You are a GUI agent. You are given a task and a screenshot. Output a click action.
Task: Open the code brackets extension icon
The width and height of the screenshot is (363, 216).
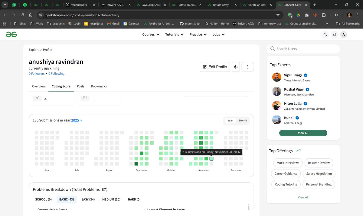point(336,15)
